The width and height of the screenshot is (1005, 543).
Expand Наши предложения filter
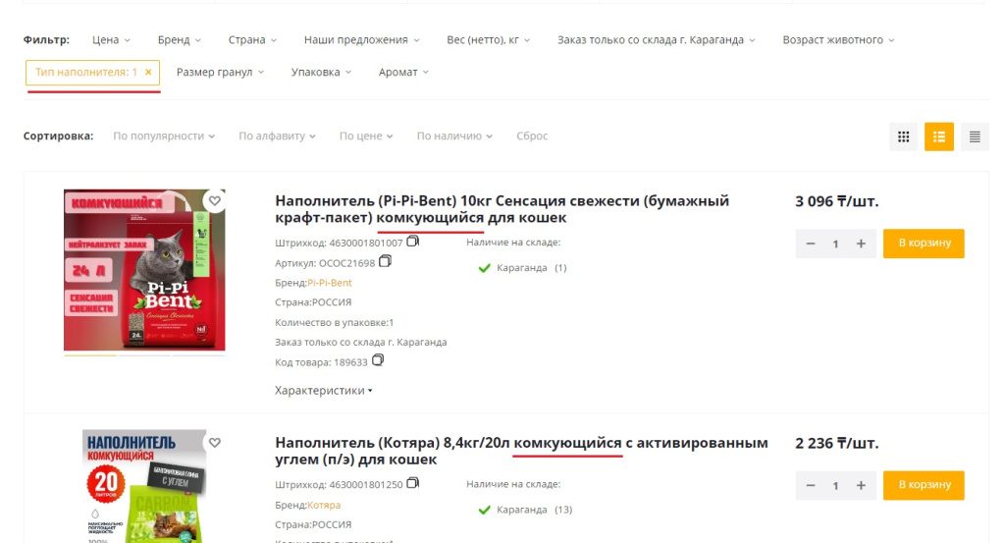361,39
